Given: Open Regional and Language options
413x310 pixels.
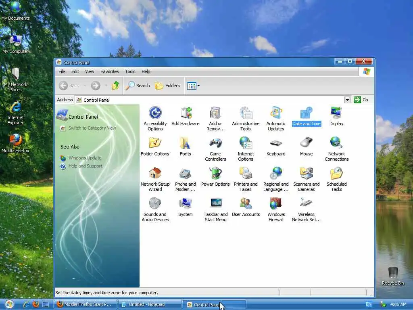Looking at the screenshot, I should click(x=276, y=179).
